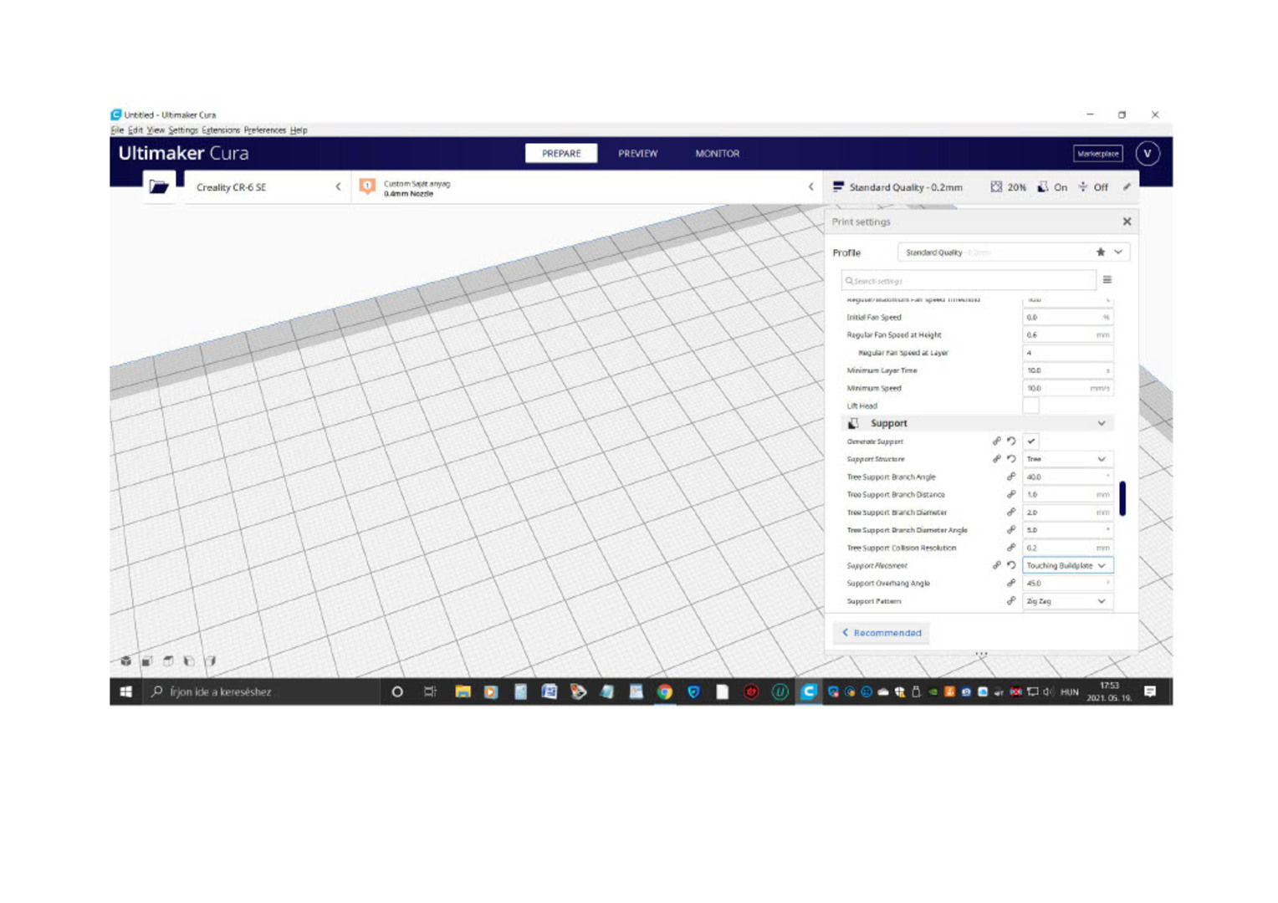This screenshot has width=1278, height=903.
Task: Select the front view camera icon
Action: [147, 661]
